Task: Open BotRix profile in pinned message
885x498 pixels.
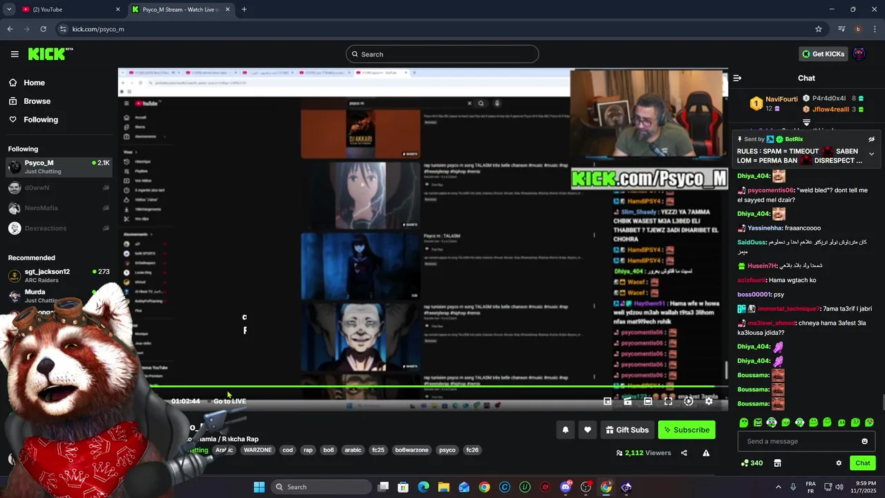Action: point(794,139)
